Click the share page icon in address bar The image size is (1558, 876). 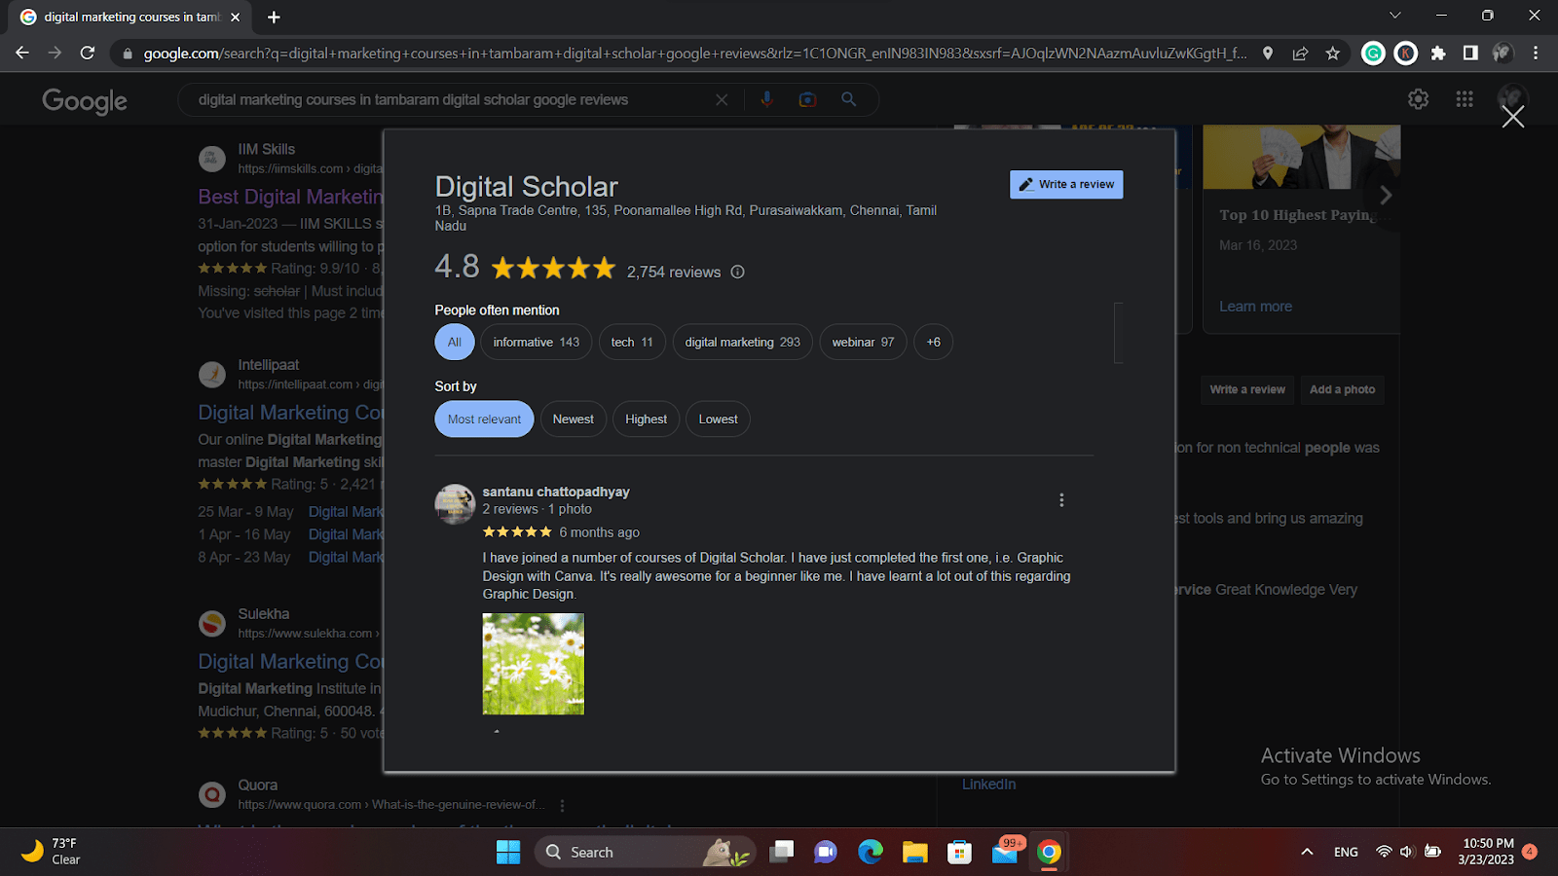pos(1300,54)
